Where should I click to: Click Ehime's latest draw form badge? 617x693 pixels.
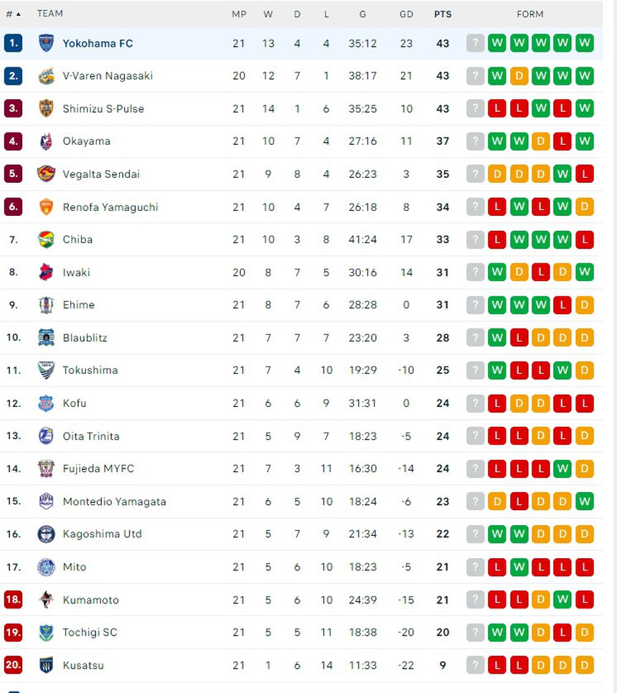(585, 305)
